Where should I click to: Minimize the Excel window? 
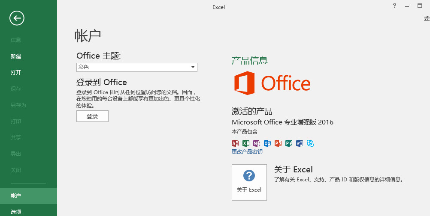click(x=407, y=6)
